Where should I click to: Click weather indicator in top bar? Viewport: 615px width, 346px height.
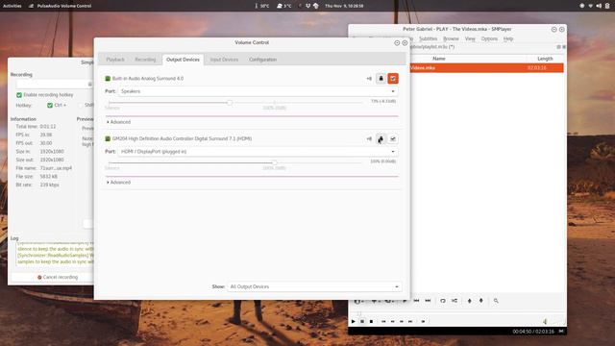pyautogui.click(x=284, y=6)
